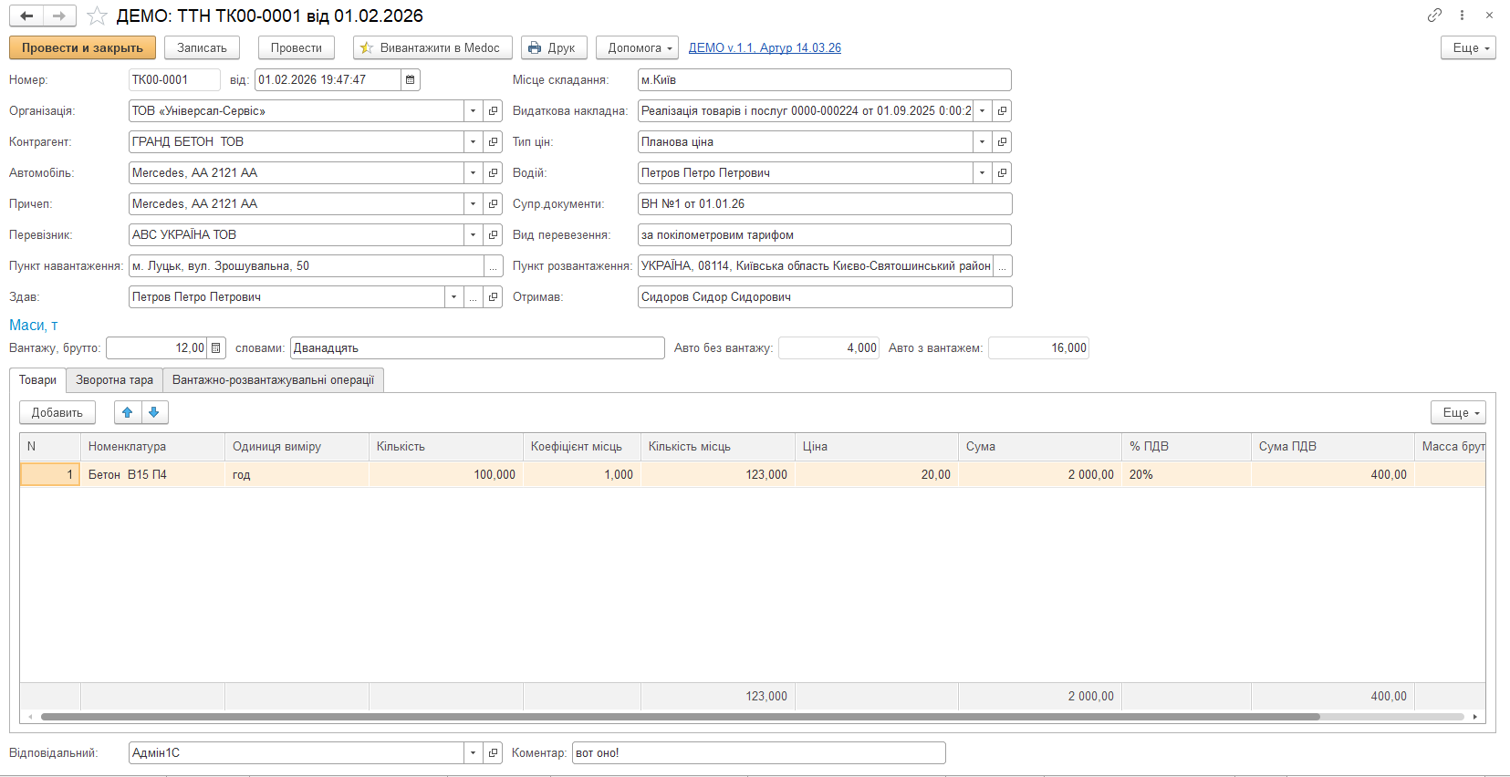Click ellipsis button for Пункт навантаження

click(494, 266)
